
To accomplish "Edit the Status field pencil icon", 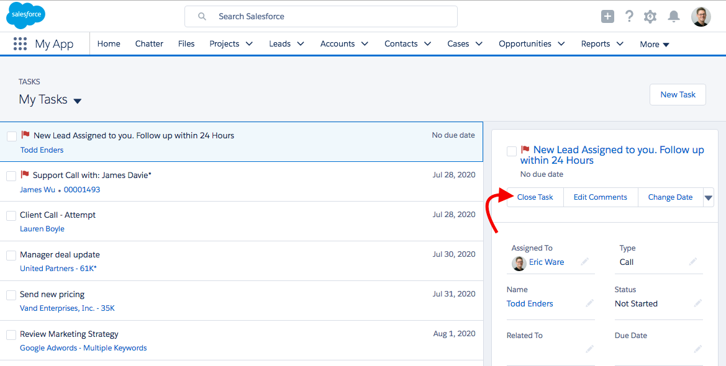I will click(x=698, y=303).
